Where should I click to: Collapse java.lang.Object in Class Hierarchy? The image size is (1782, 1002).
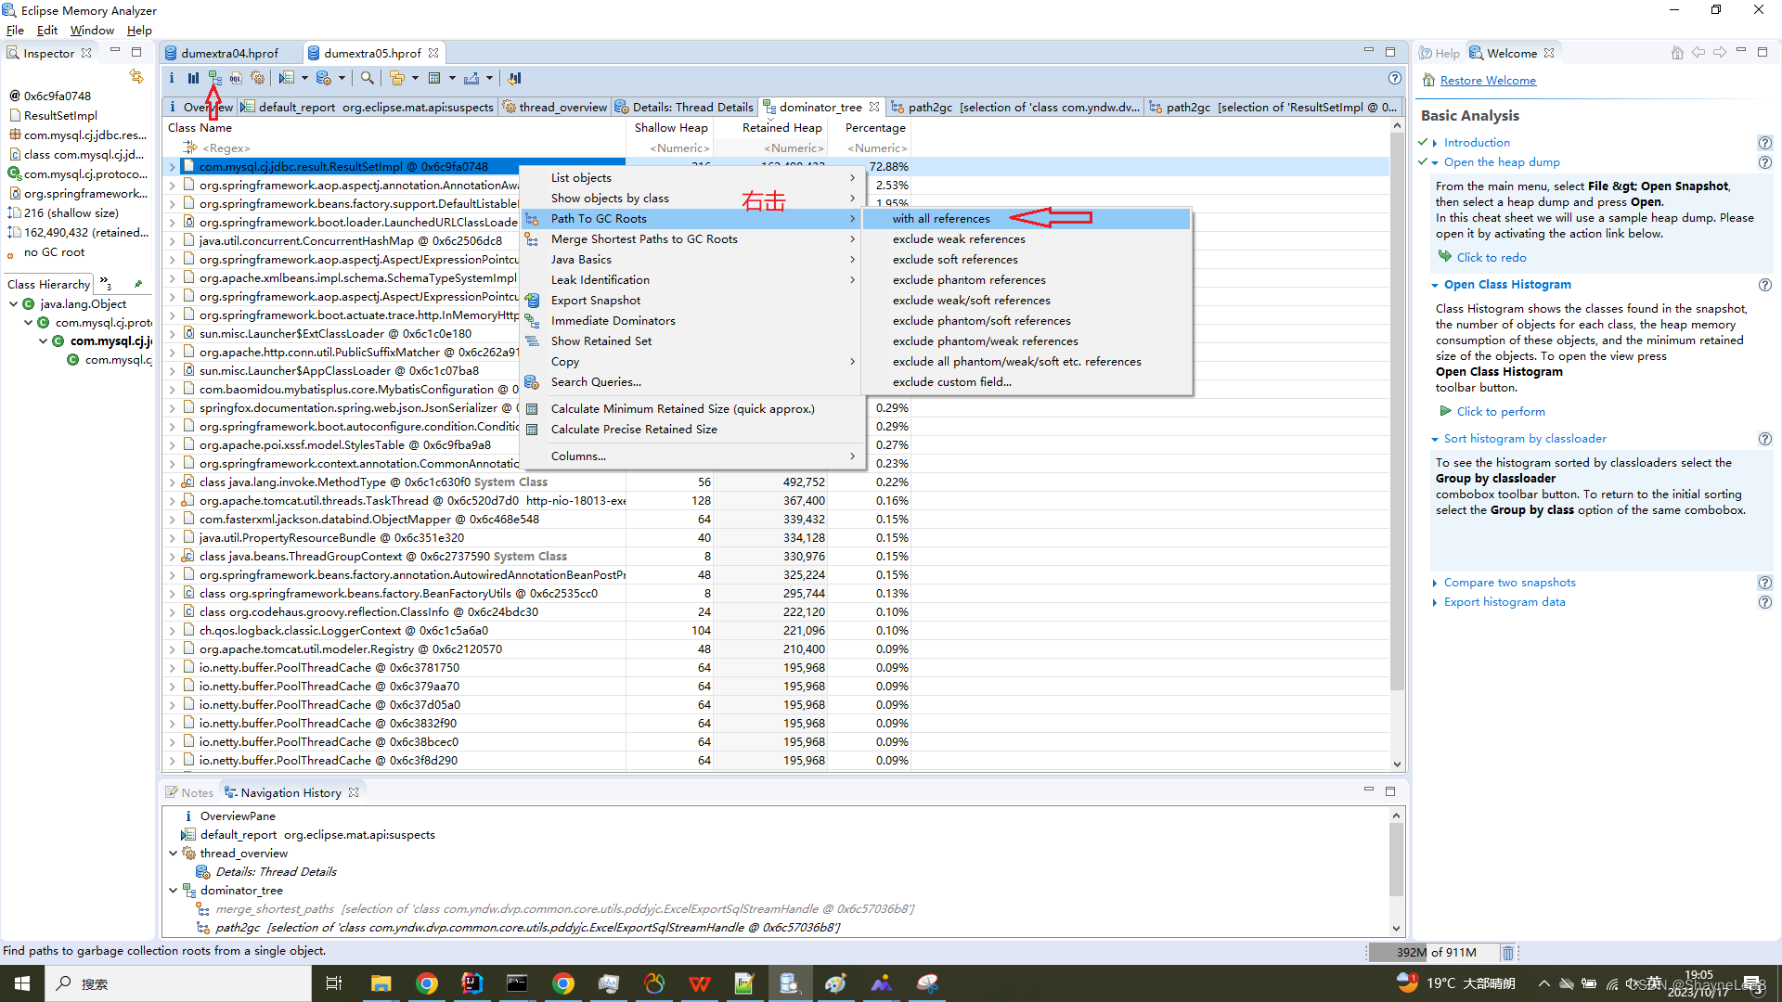(13, 303)
